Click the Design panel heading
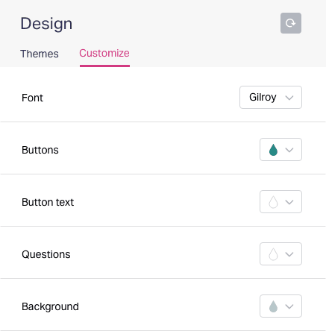Image resolution: width=326 pixels, height=331 pixels. click(x=46, y=24)
